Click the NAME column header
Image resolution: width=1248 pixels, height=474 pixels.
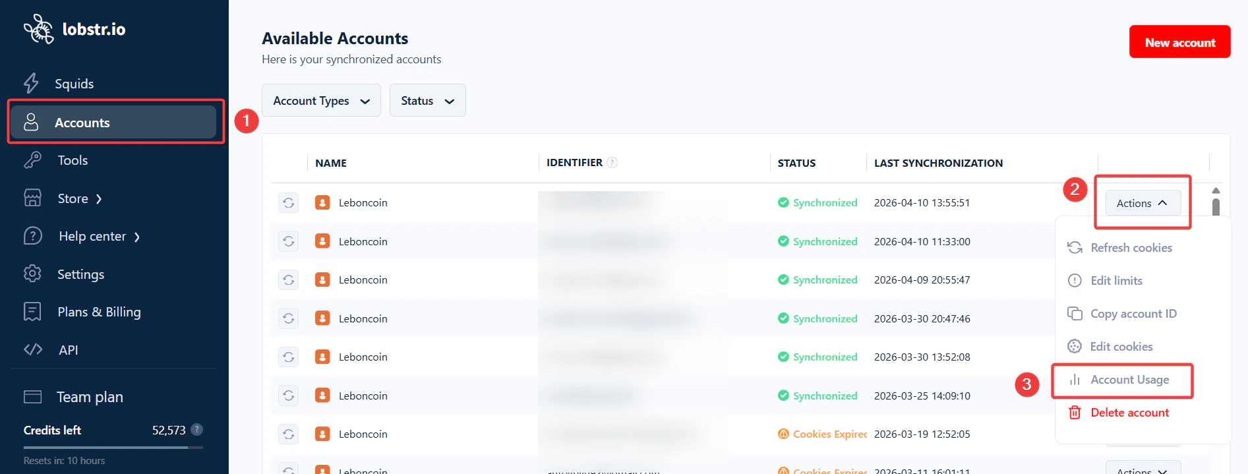coord(331,163)
